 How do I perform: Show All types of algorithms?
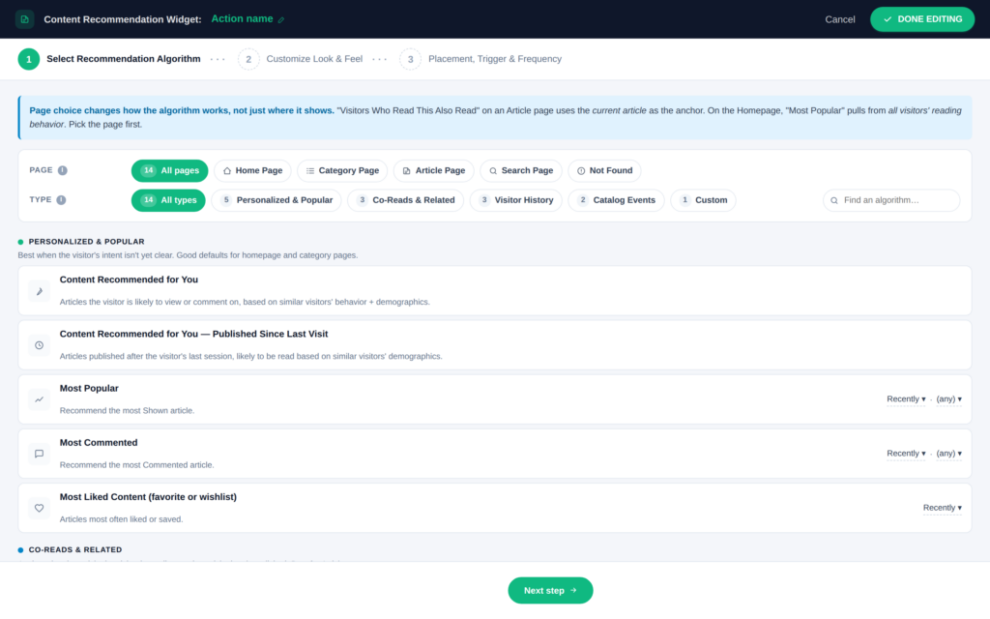[x=168, y=201]
